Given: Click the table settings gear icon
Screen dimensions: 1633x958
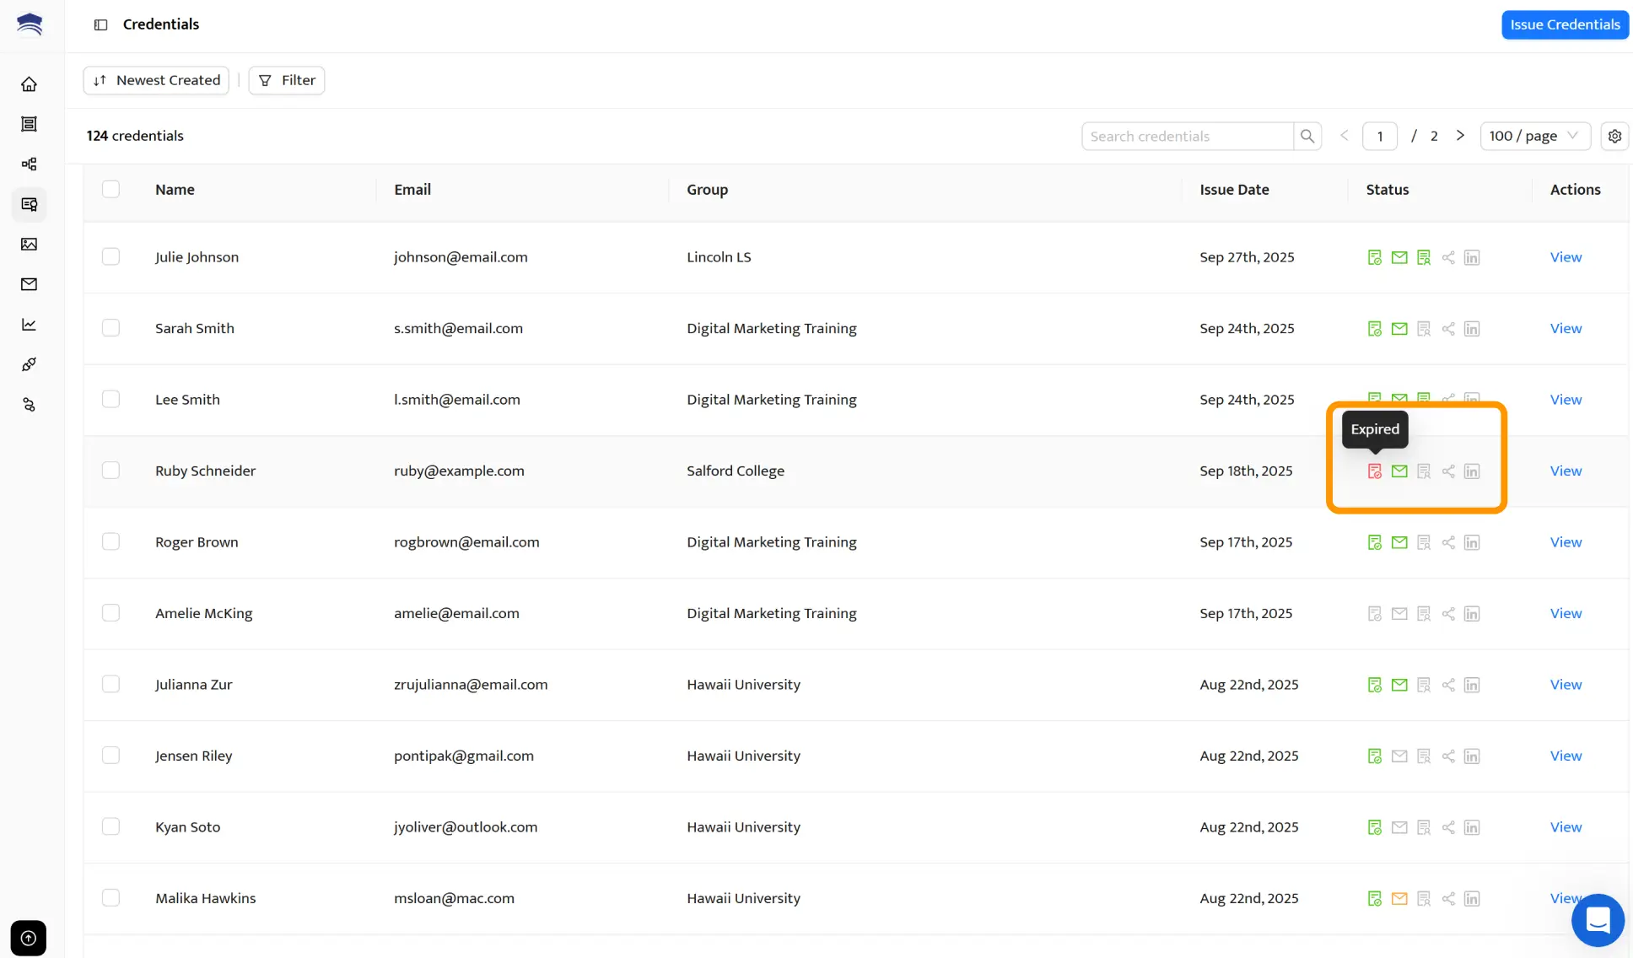Looking at the screenshot, I should (1614, 136).
